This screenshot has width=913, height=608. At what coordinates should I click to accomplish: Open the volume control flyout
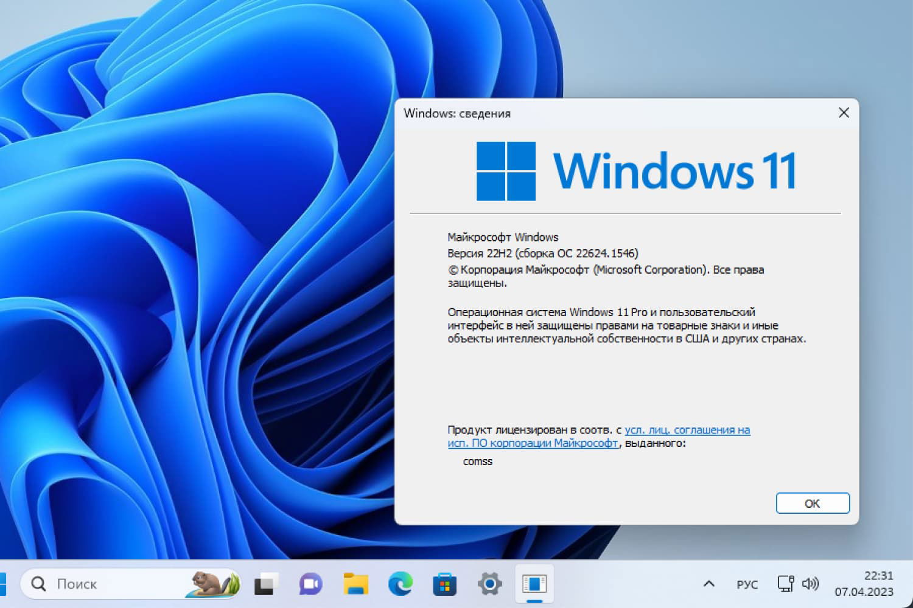(811, 584)
